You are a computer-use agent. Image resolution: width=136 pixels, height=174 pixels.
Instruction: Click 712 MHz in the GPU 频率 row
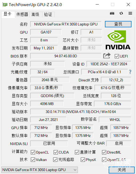click(x=41, y=128)
